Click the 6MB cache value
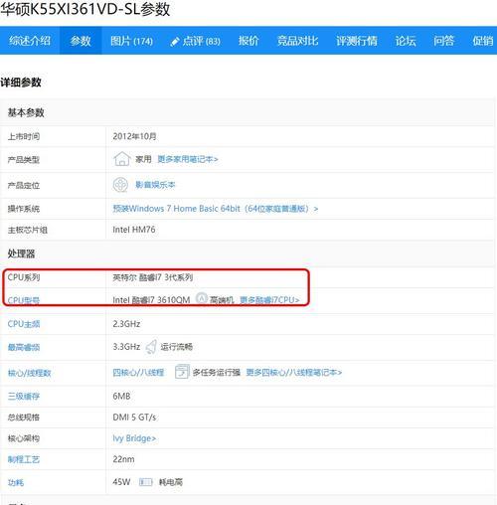Screen dimensions: 497x505 pyautogui.click(x=121, y=396)
